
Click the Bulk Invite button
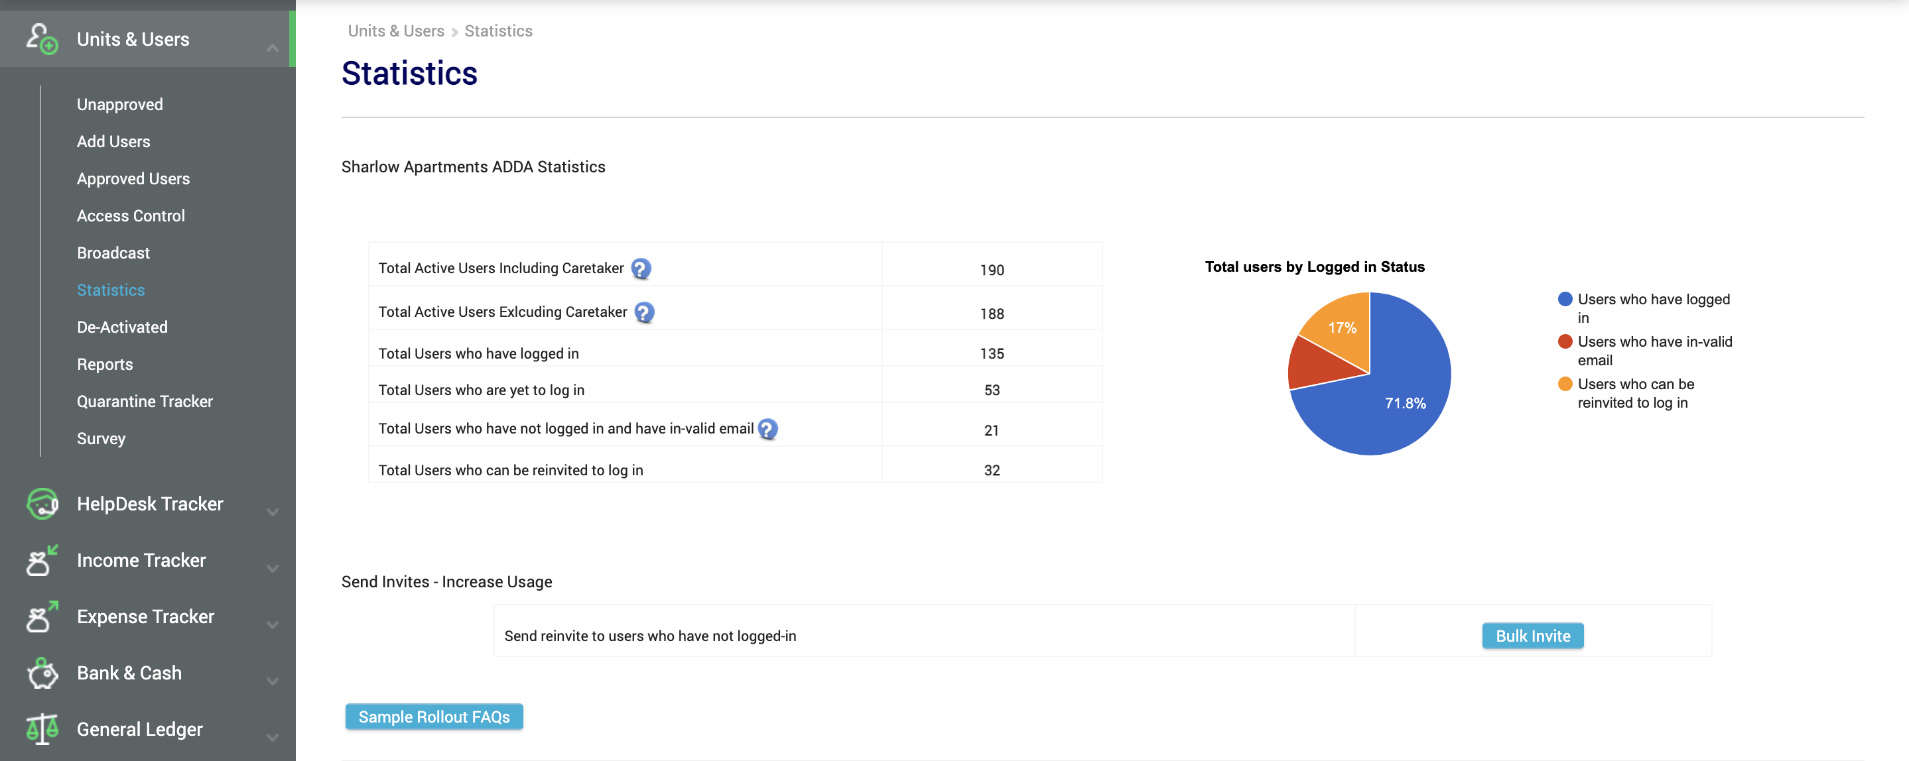tap(1532, 636)
